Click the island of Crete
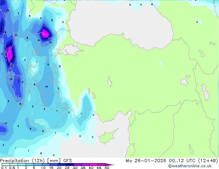The width and height of the screenshot is (219, 169). pyautogui.click(x=38, y=126)
